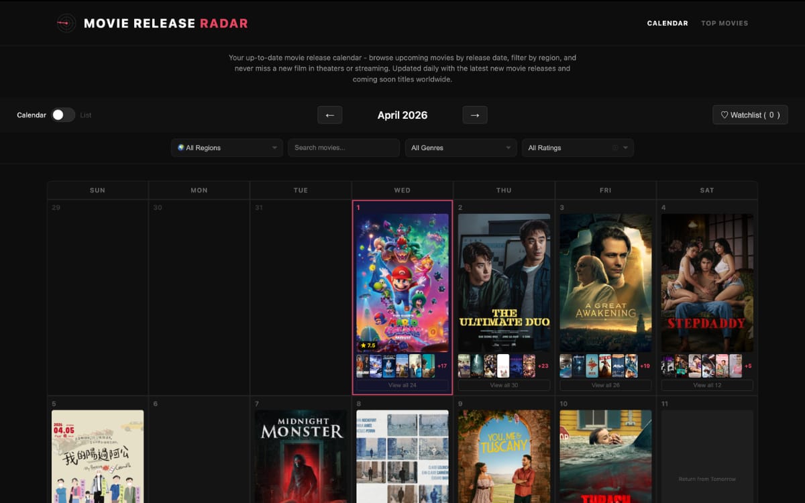The image size is (805, 503).
Task: Click View all 12 on April 4
Action: click(x=707, y=386)
